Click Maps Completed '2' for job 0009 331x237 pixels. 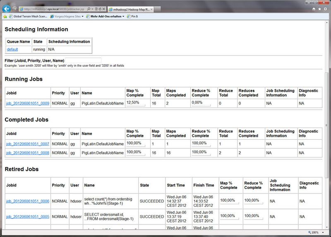point(167,104)
